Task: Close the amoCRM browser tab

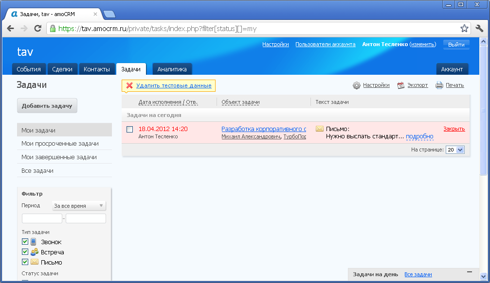Action: point(95,14)
